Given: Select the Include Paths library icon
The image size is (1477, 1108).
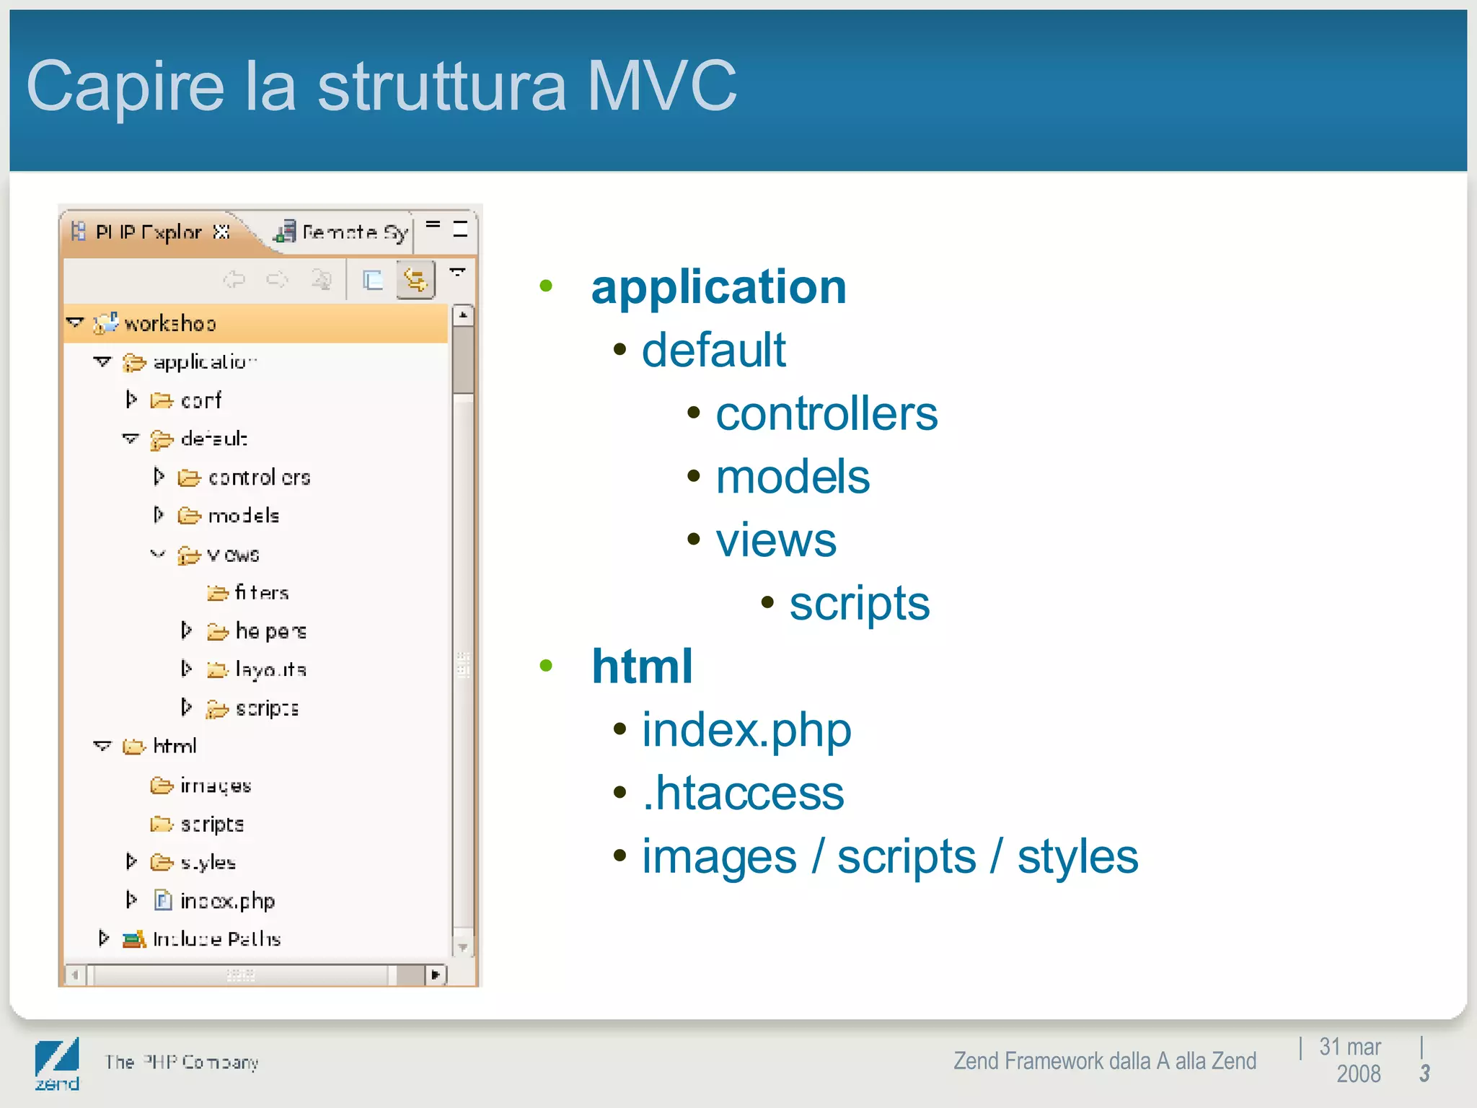Looking at the screenshot, I should 134,939.
